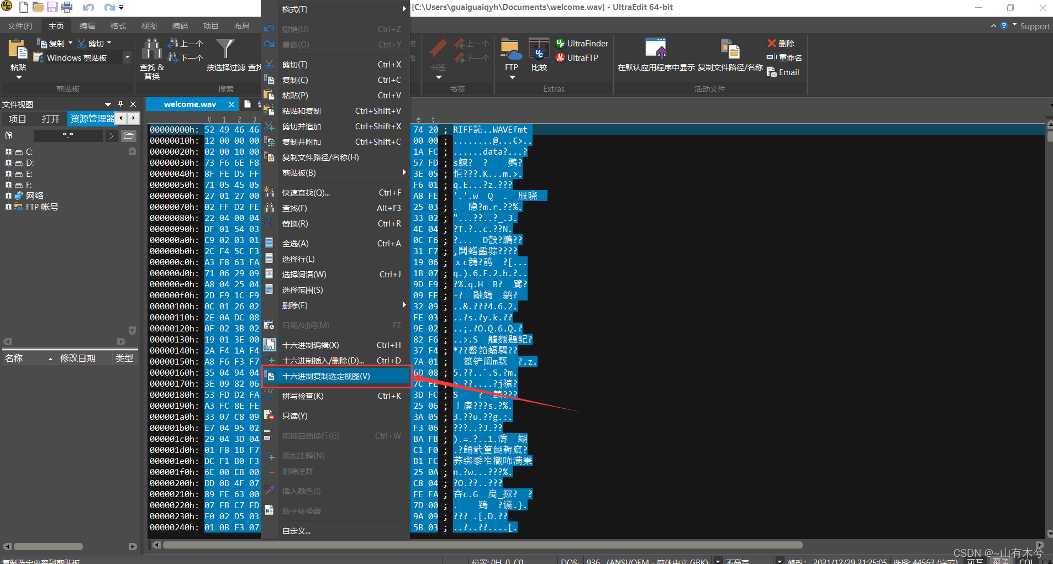1053x564 pixels.
Task: Expand the E: drive tree node
Action: 8,174
